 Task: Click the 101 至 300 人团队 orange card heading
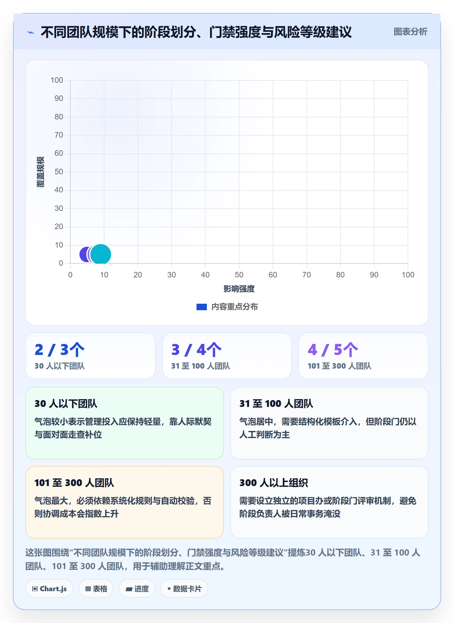pos(74,483)
